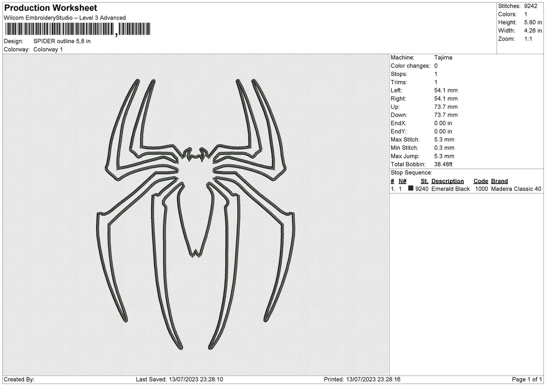Viewport: 546px width, 386px height.
Task: Click the Up value 73.7 mm
Action: 446,107
